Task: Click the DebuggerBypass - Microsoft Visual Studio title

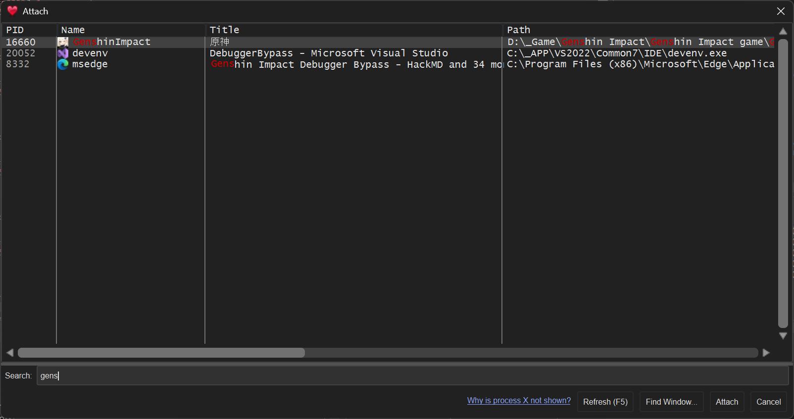Action: (329, 53)
